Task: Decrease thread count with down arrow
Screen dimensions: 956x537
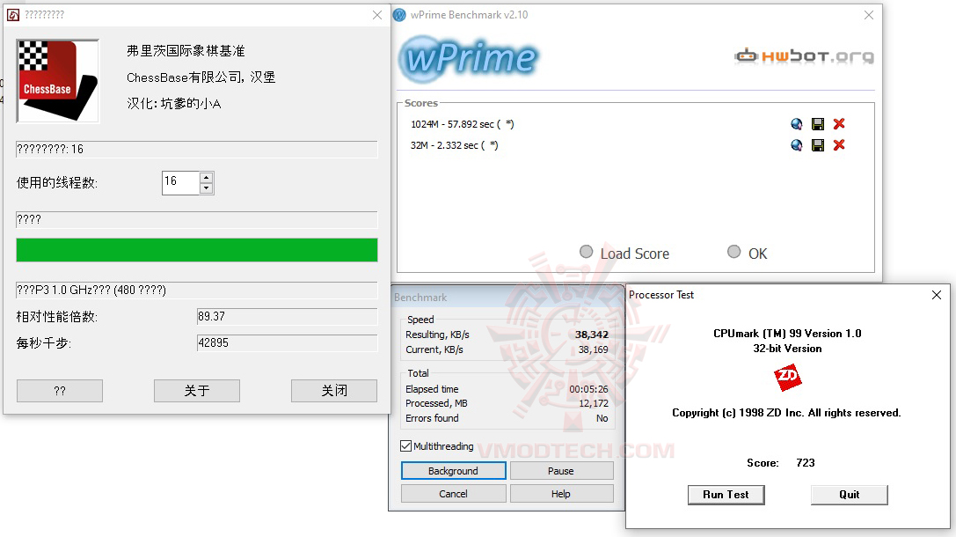Action: click(206, 188)
